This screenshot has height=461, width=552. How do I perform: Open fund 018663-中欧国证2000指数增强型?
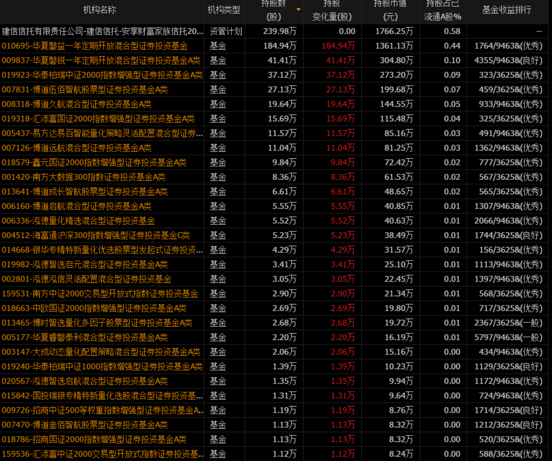point(94,308)
